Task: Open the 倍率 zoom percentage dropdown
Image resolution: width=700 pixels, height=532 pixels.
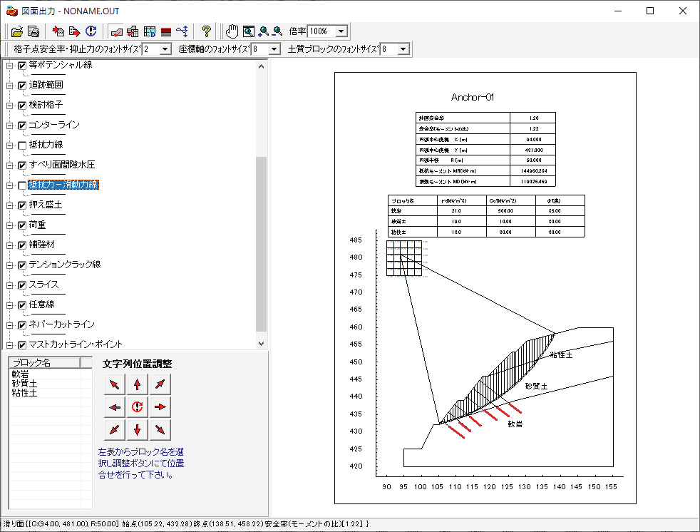Action: [341, 31]
